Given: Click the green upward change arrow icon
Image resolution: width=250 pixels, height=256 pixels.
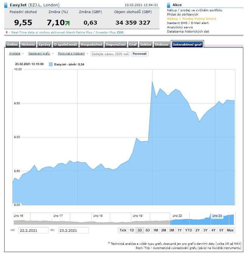Looking at the screenshot, I should tap(67, 23).
